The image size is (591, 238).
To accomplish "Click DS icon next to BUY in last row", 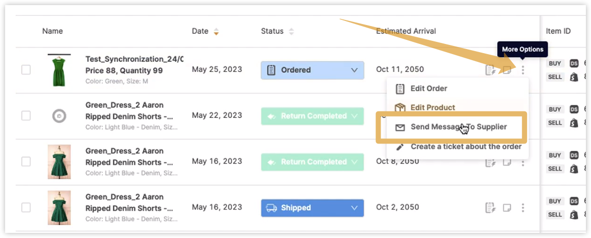I will point(574,201).
